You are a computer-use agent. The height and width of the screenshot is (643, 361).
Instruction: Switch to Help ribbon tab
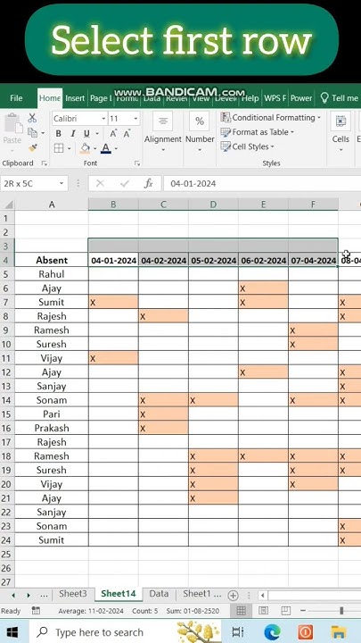point(250,98)
